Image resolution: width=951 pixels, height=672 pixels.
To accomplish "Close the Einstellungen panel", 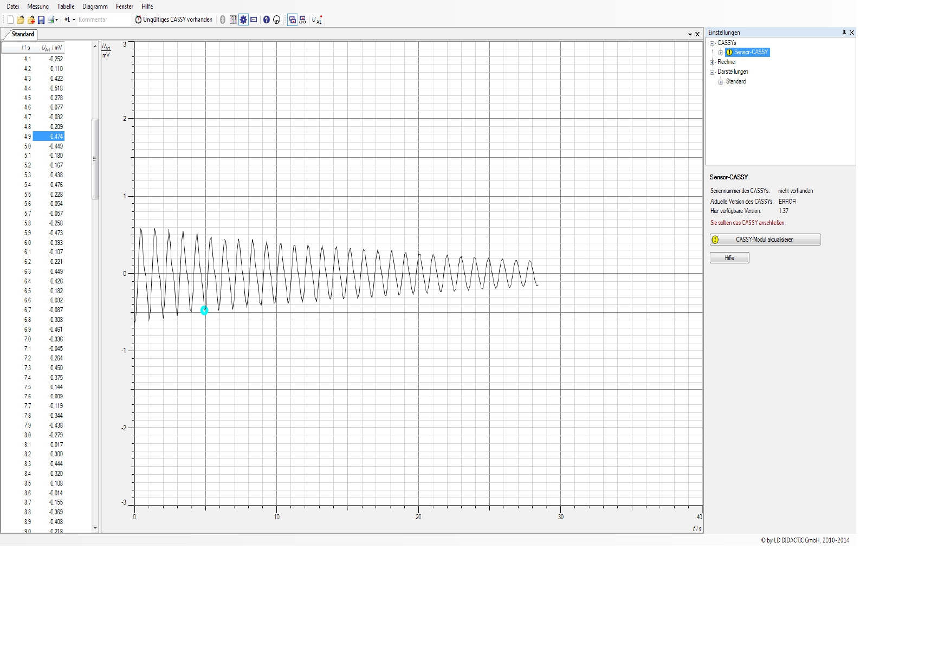I will tap(852, 33).
